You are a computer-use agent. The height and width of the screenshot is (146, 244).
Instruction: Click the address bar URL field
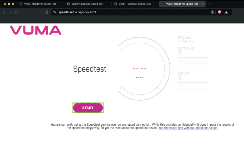pos(129,12)
